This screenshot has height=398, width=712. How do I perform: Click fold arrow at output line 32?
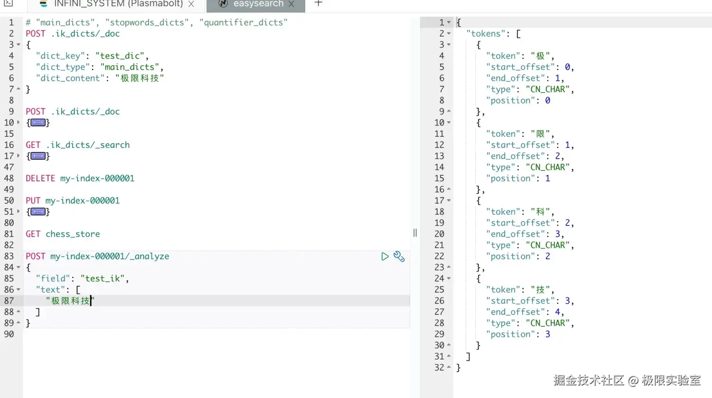coord(449,368)
